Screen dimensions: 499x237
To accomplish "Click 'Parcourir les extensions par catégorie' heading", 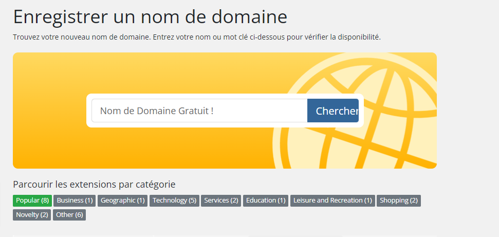I will pos(94,185).
